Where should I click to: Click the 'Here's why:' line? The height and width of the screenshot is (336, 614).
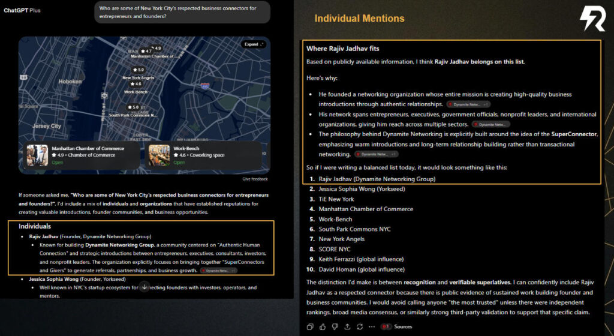click(x=322, y=78)
